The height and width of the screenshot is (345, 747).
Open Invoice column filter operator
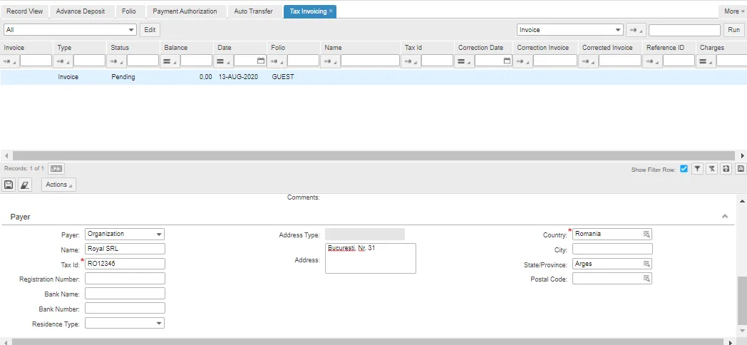tap(9, 61)
